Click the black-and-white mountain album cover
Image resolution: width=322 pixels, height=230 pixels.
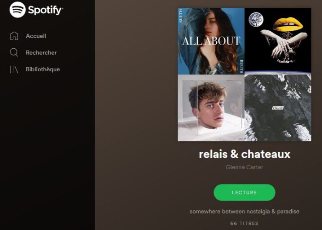click(278, 108)
